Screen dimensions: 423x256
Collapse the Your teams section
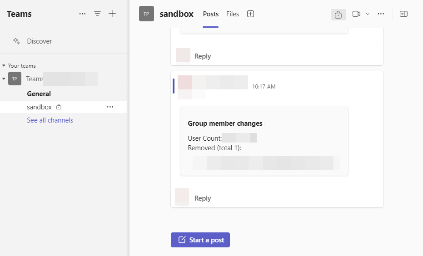coord(4,65)
